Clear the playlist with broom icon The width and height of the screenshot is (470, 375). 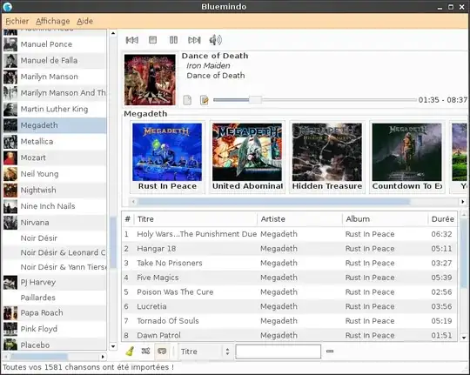130,351
